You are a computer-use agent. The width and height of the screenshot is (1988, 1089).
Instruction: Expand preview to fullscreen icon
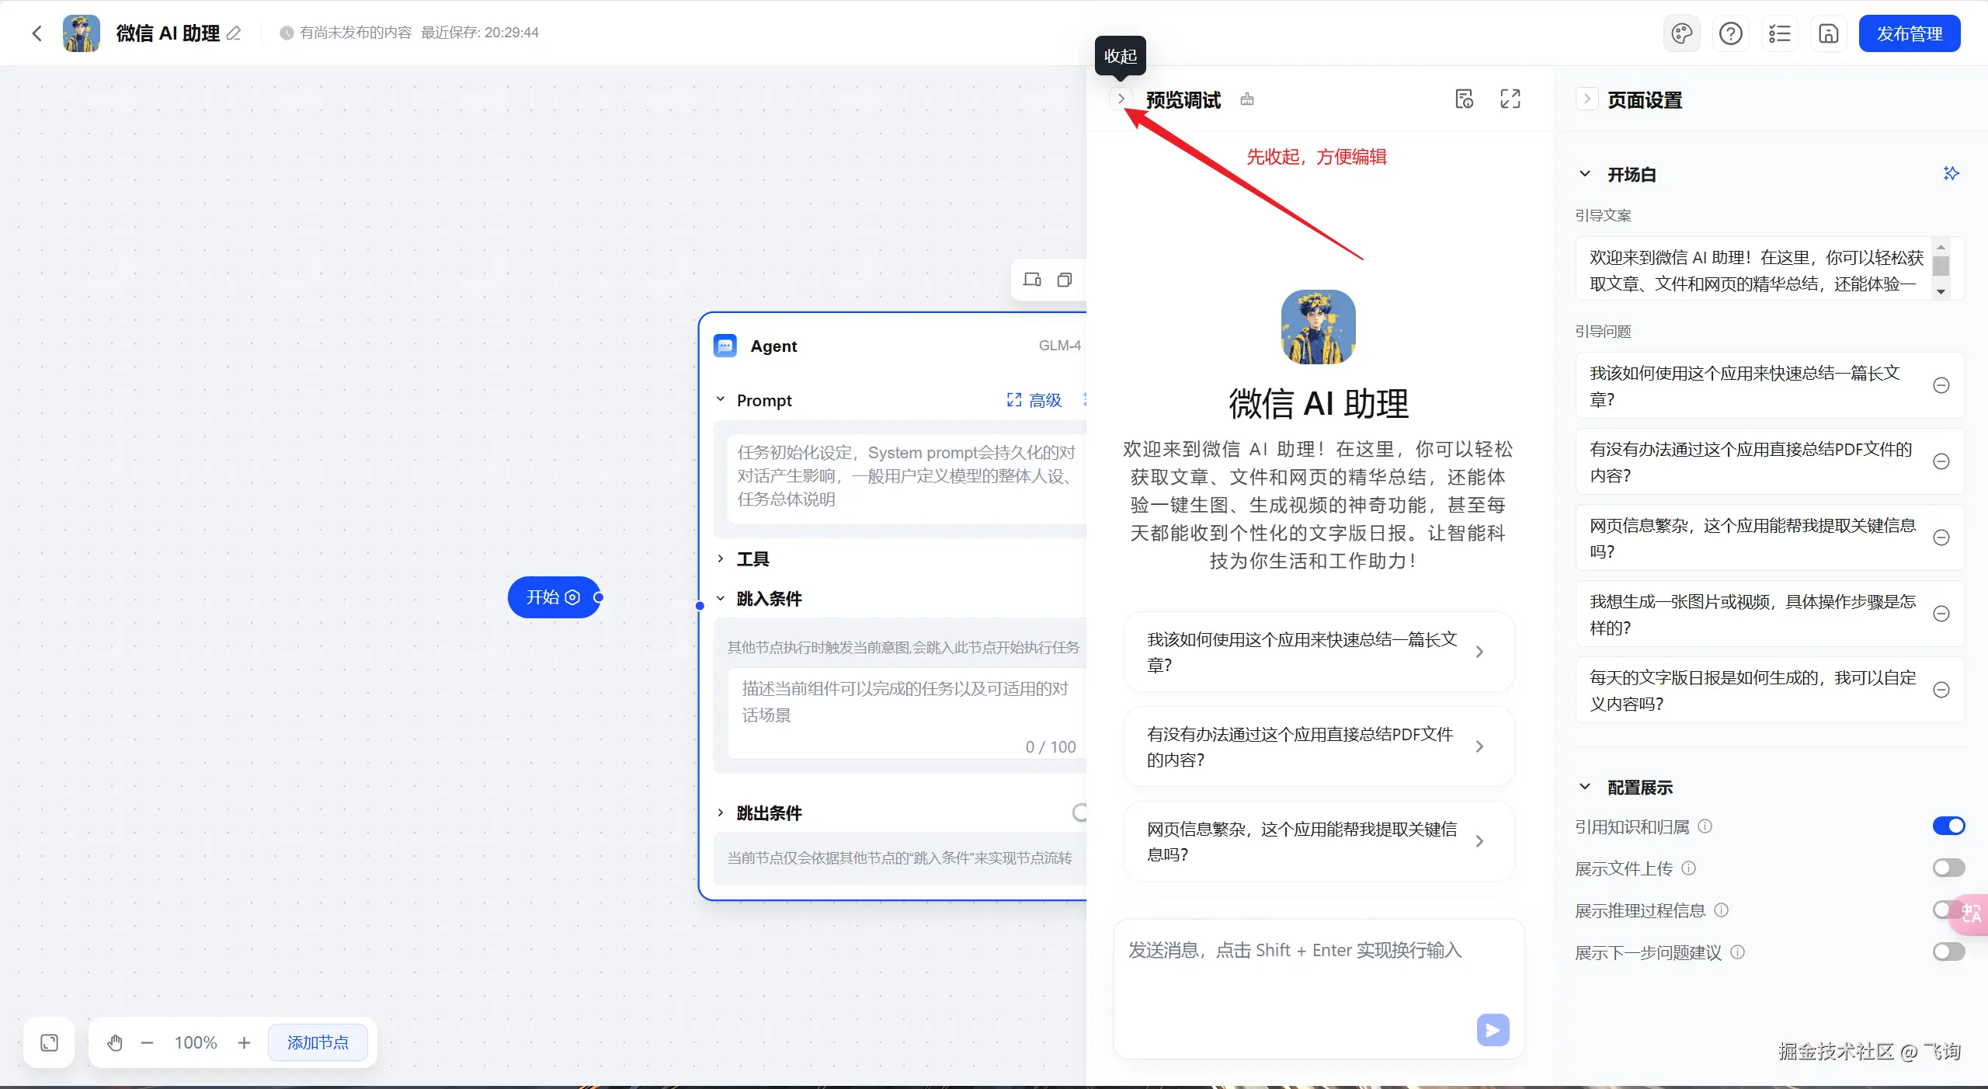(1510, 99)
